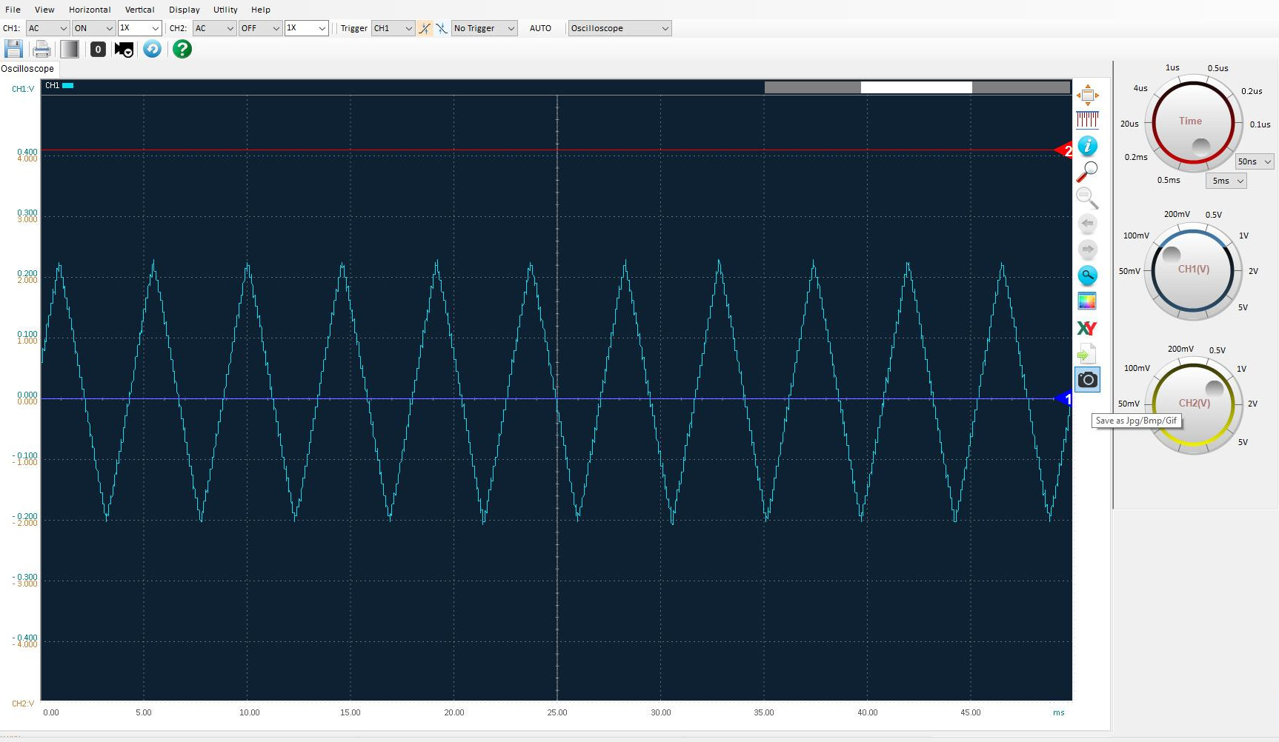Viewport: 1279px width, 742px height.
Task: Set Time knob to 1us label
Action: click(1172, 67)
